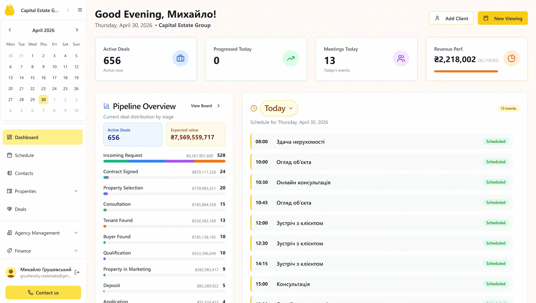Toggle the hamburger sidebar menu icon
Image resolution: width=536 pixels, height=303 pixels.
click(80, 10)
